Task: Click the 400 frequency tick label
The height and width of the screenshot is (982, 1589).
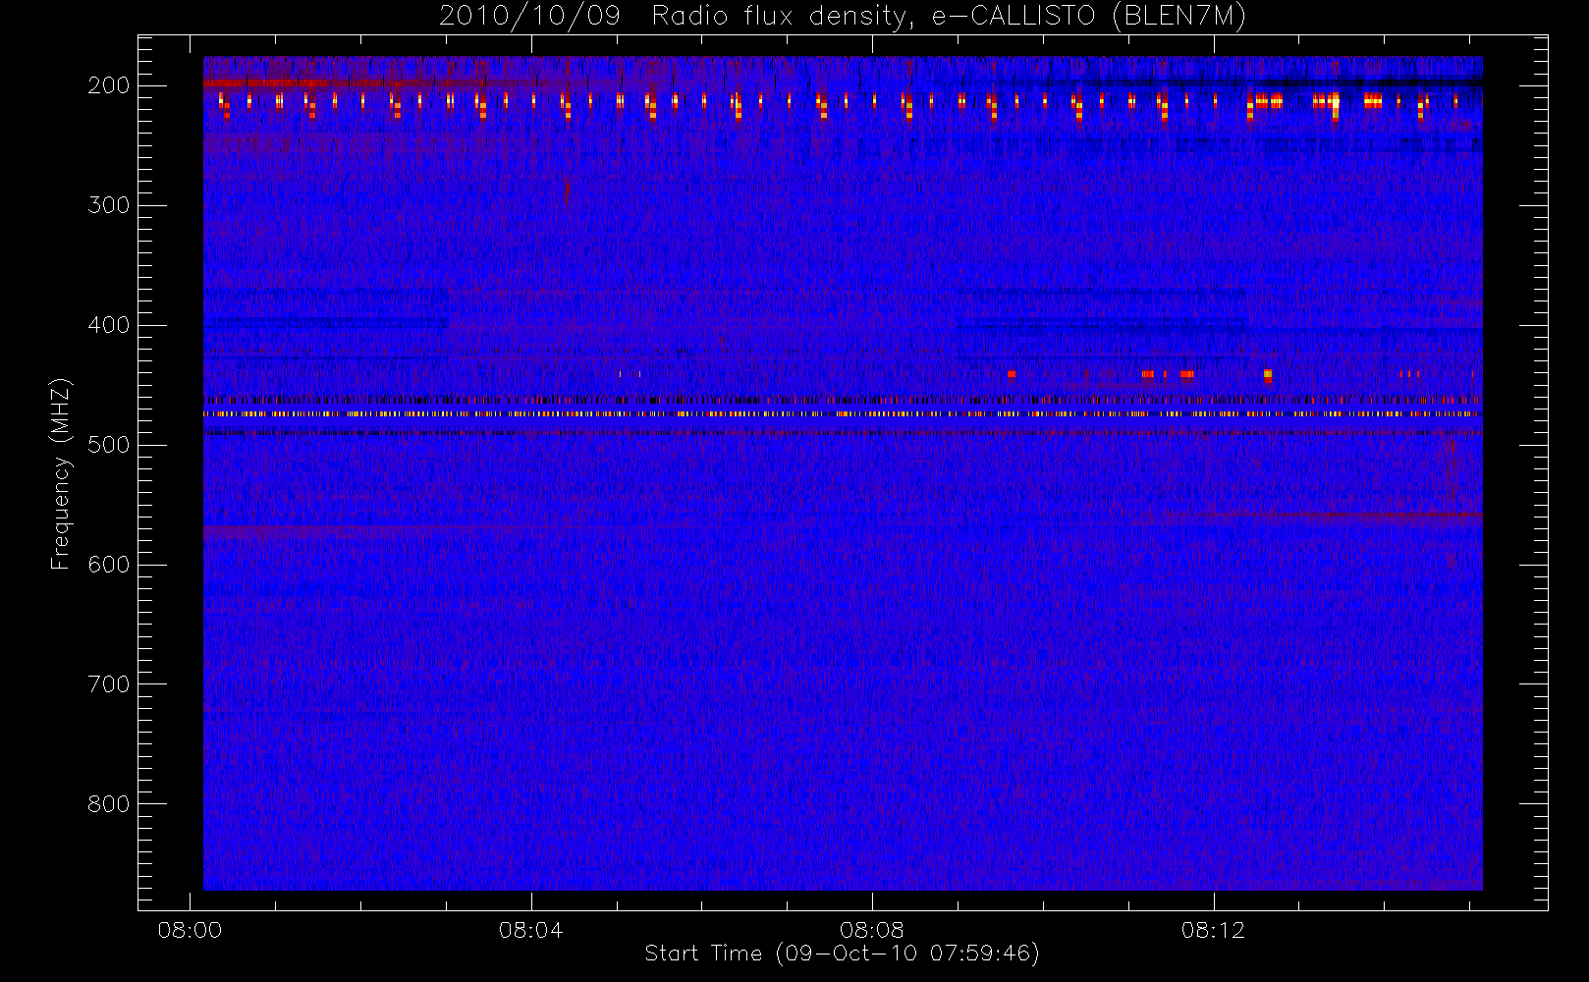Action: point(109,325)
